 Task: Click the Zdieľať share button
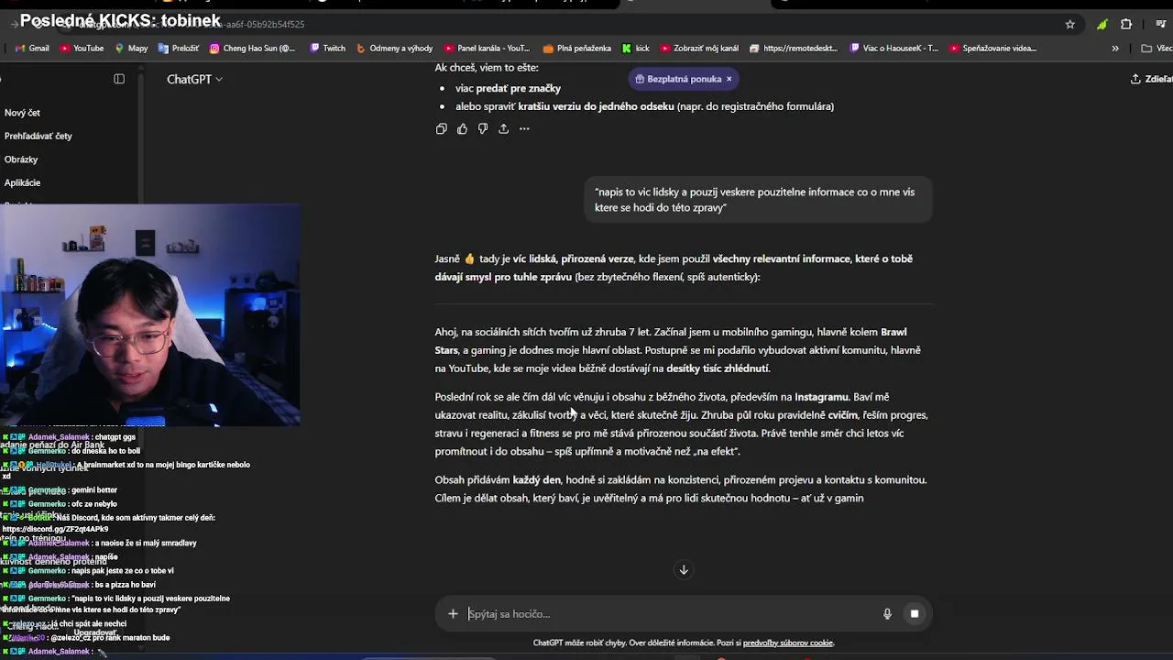coord(1151,79)
